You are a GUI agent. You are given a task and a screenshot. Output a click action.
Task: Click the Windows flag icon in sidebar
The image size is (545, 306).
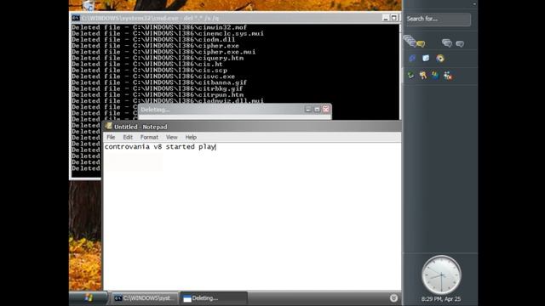pos(435,75)
